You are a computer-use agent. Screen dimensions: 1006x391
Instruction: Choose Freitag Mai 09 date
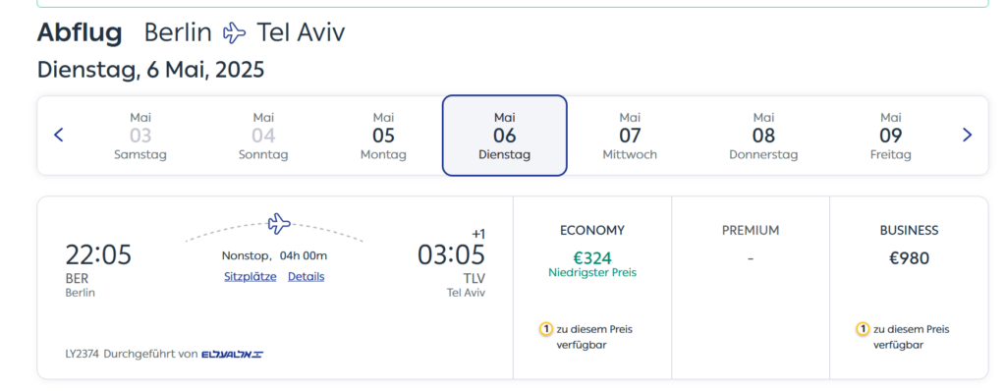[x=890, y=136]
